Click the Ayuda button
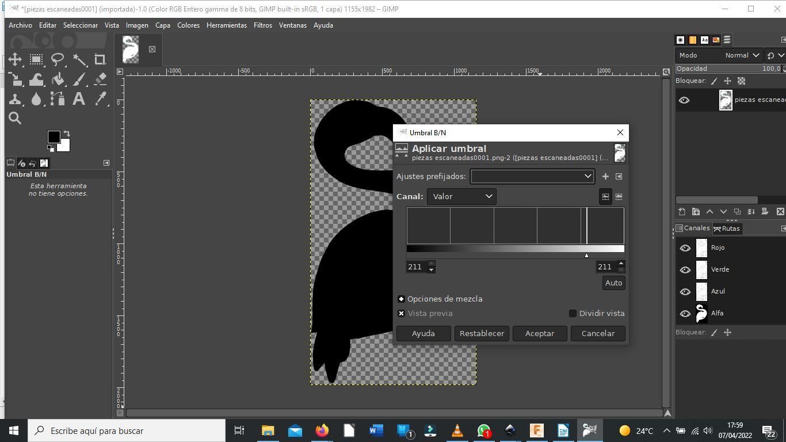The height and width of the screenshot is (442, 786). (x=423, y=333)
